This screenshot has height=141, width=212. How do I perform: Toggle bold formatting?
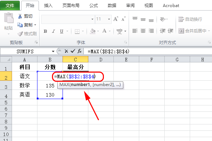click(46, 31)
